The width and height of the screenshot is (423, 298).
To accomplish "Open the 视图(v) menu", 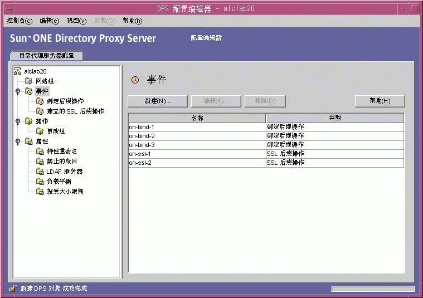I will pos(76,21).
